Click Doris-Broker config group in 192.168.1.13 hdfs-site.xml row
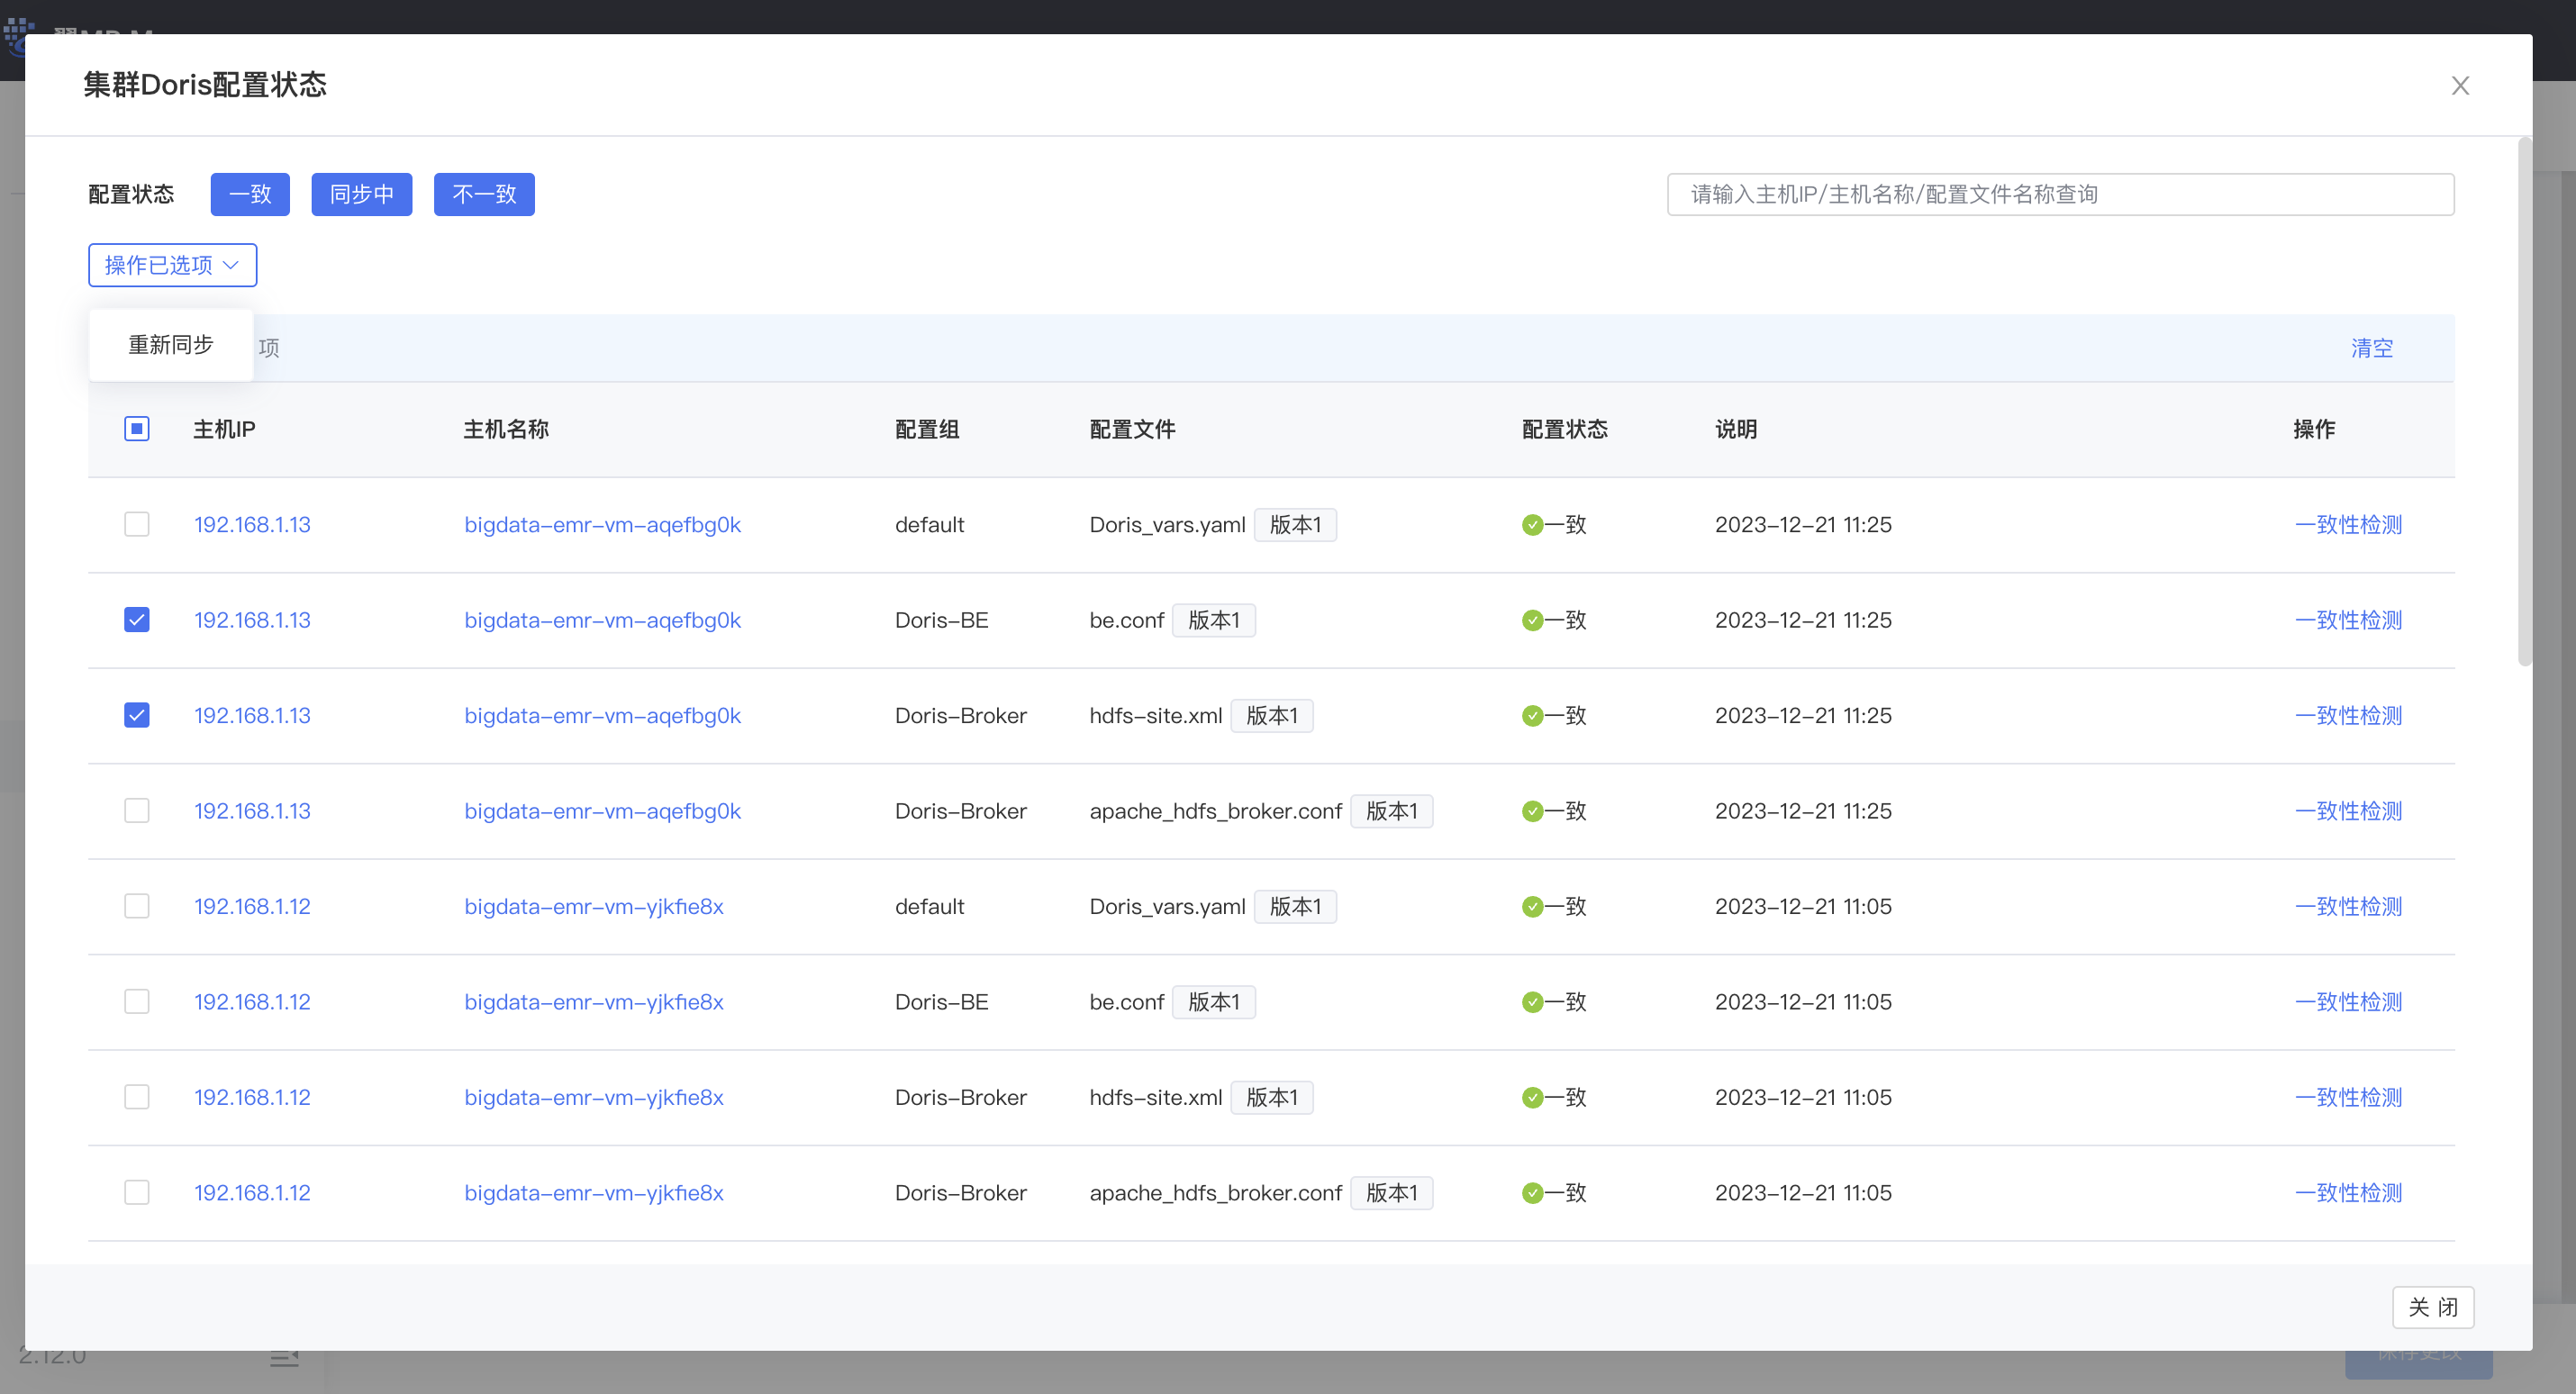Viewport: 2576px width, 1394px height. click(x=960, y=716)
